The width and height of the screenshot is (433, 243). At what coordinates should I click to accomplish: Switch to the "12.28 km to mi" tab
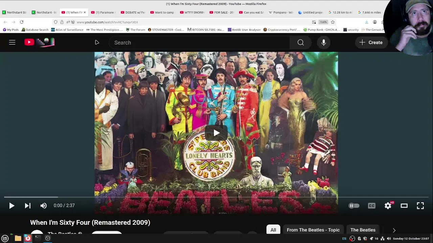pyautogui.click(x=340, y=12)
